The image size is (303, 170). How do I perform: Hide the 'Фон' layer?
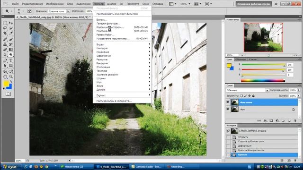228,109
